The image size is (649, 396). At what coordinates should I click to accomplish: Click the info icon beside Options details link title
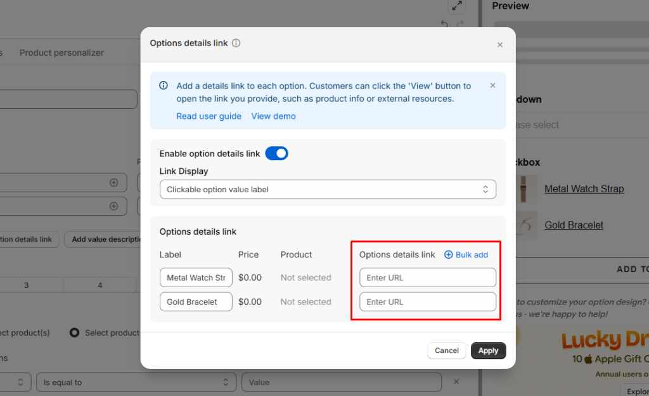point(236,44)
